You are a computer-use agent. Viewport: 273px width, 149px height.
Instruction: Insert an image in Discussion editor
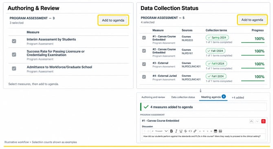coord(220,131)
